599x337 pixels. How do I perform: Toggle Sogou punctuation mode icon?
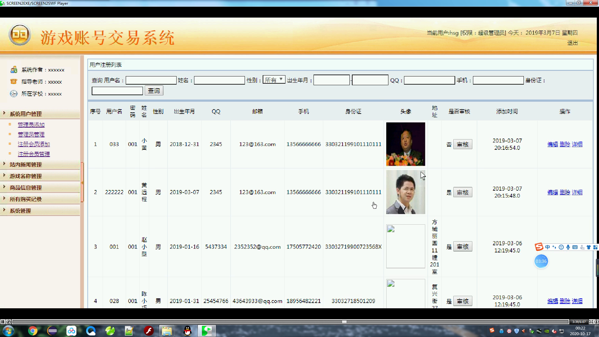pos(554,247)
